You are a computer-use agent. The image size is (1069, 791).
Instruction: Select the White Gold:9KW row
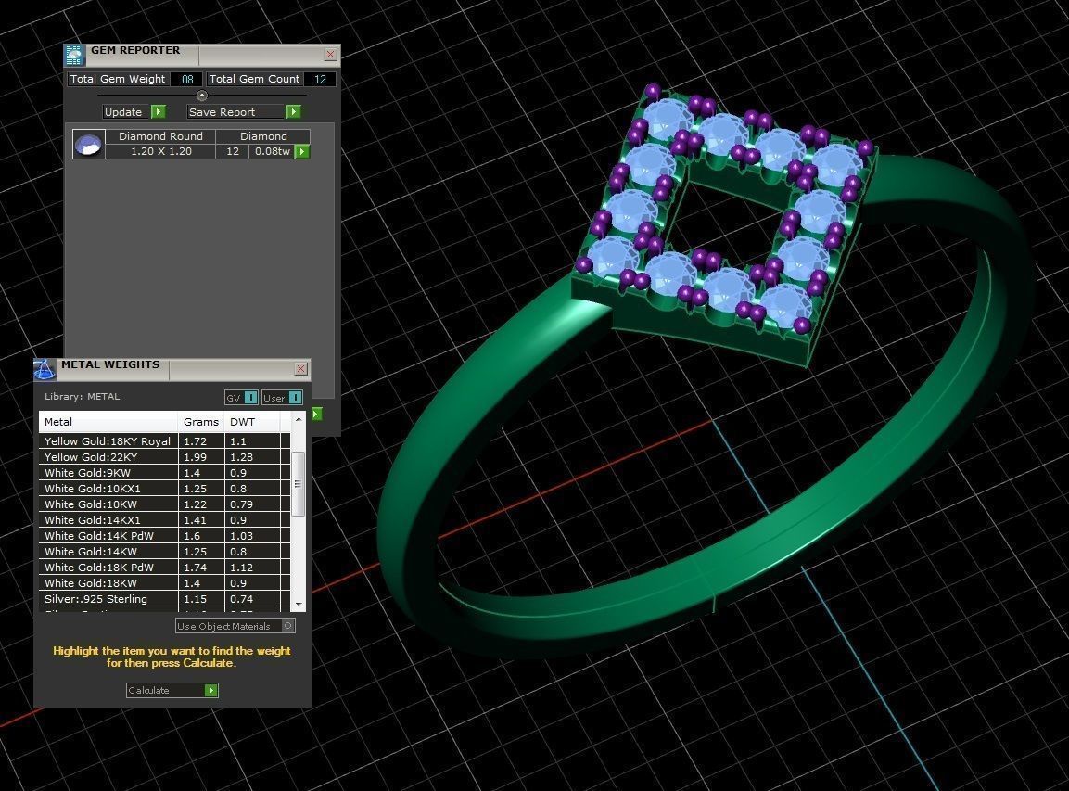(x=164, y=473)
